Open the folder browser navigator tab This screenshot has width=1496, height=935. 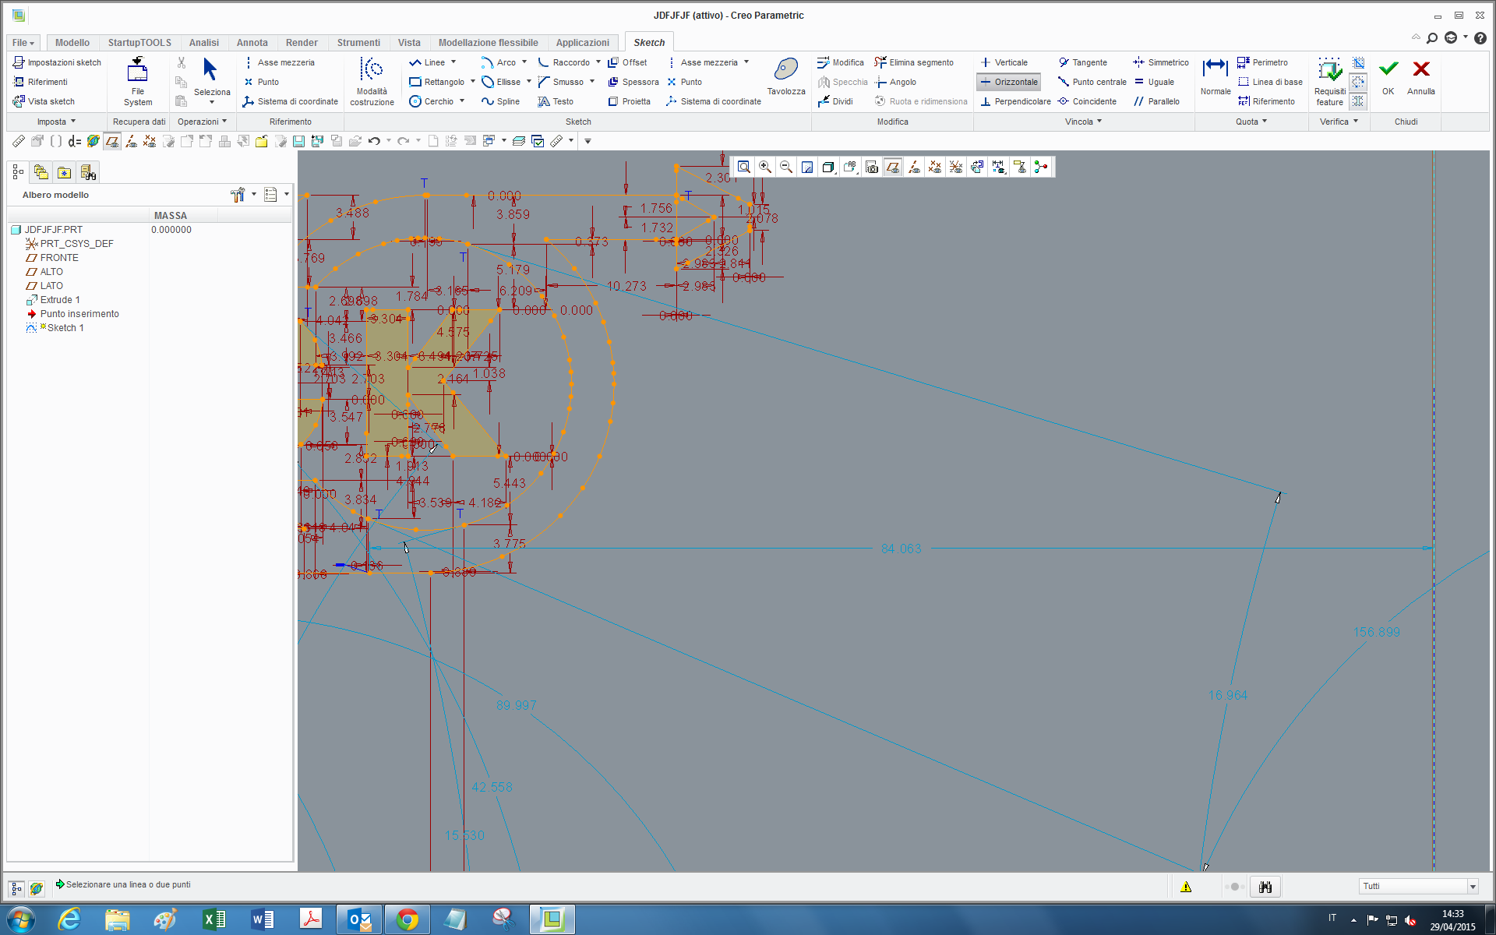tap(41, 172)
